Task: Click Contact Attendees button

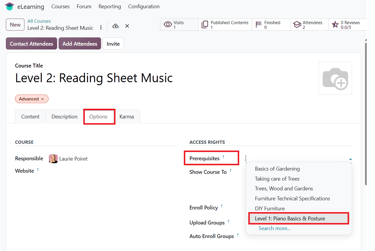Action: (x=32, y=44)
